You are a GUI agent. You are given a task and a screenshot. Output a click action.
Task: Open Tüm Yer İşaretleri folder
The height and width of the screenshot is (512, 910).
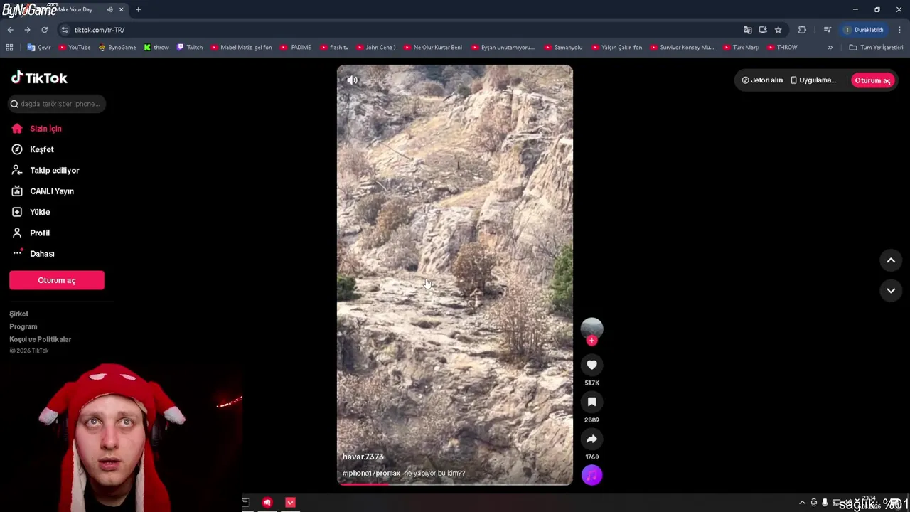point(876,48)
